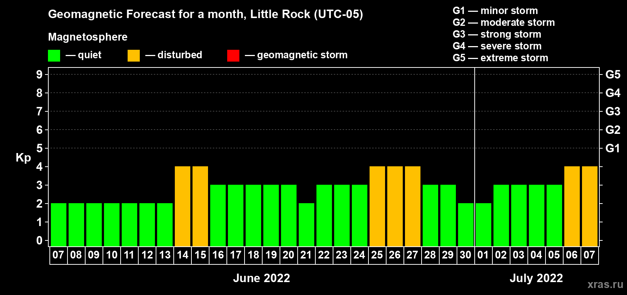Click the Kp axis value '0'
627x295 pixels.
39,240
